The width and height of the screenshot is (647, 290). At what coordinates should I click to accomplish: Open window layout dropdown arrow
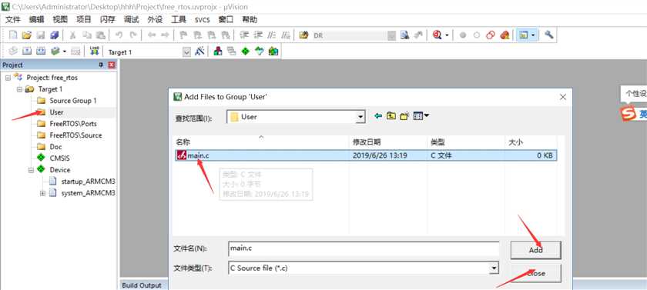533,36
